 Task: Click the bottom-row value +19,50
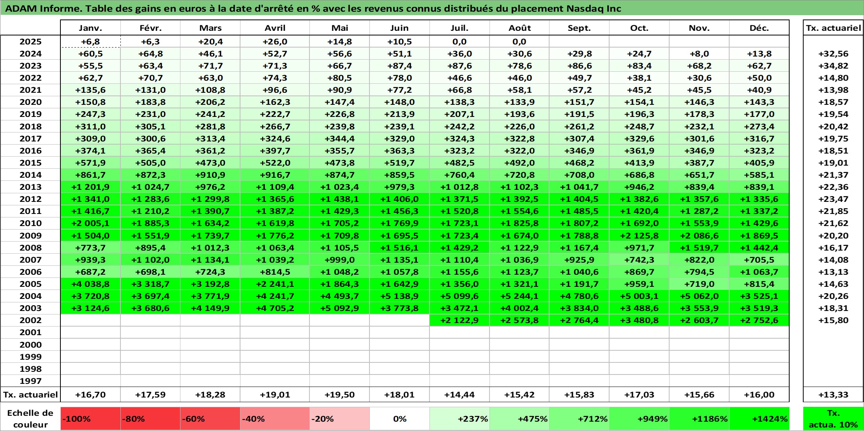340,395
